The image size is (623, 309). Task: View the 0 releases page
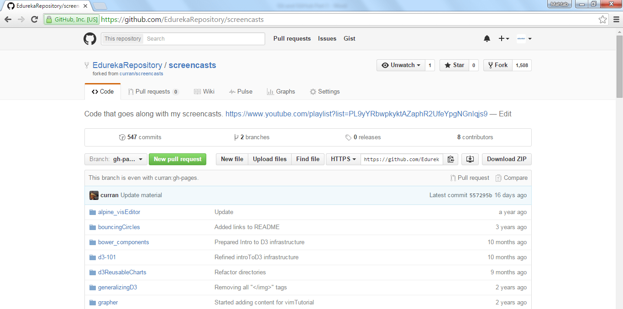click(363, 137)
